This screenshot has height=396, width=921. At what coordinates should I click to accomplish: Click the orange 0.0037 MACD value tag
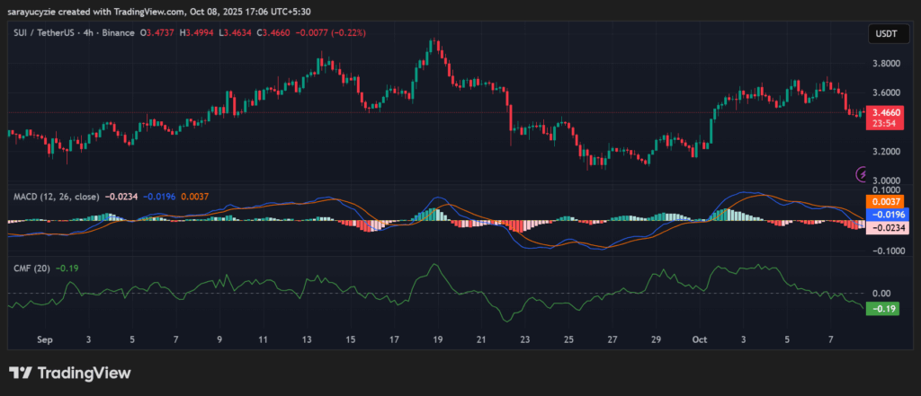click(882, 202)
